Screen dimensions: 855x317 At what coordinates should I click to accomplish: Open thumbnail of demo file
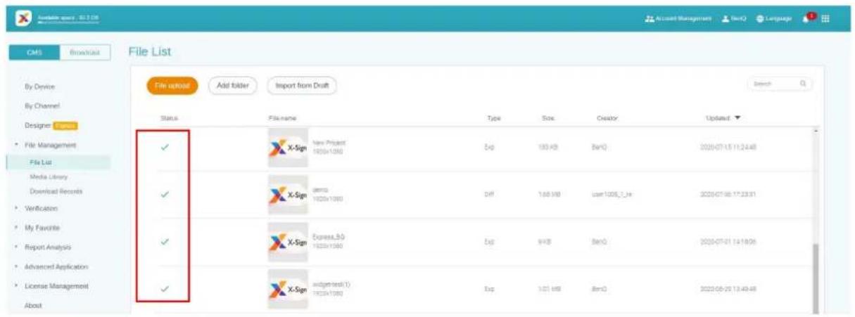pyautogui.click(x=288, y=195)
